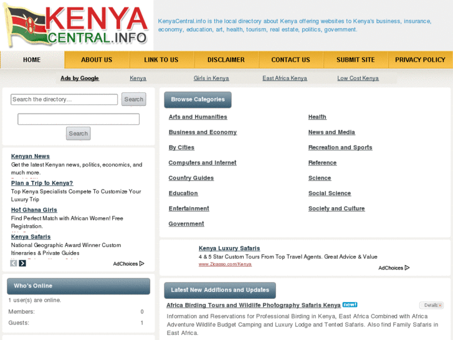
Task: Open the HOME navigation tab
Action: 32,60
